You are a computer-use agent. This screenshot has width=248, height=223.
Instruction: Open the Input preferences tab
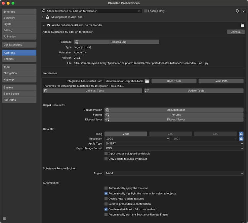tap(19, 67)
